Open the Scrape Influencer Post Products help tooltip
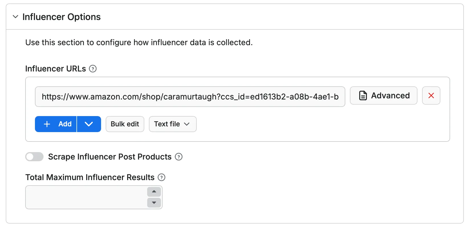Screen dimensions: 469x227 pos(179,157)
